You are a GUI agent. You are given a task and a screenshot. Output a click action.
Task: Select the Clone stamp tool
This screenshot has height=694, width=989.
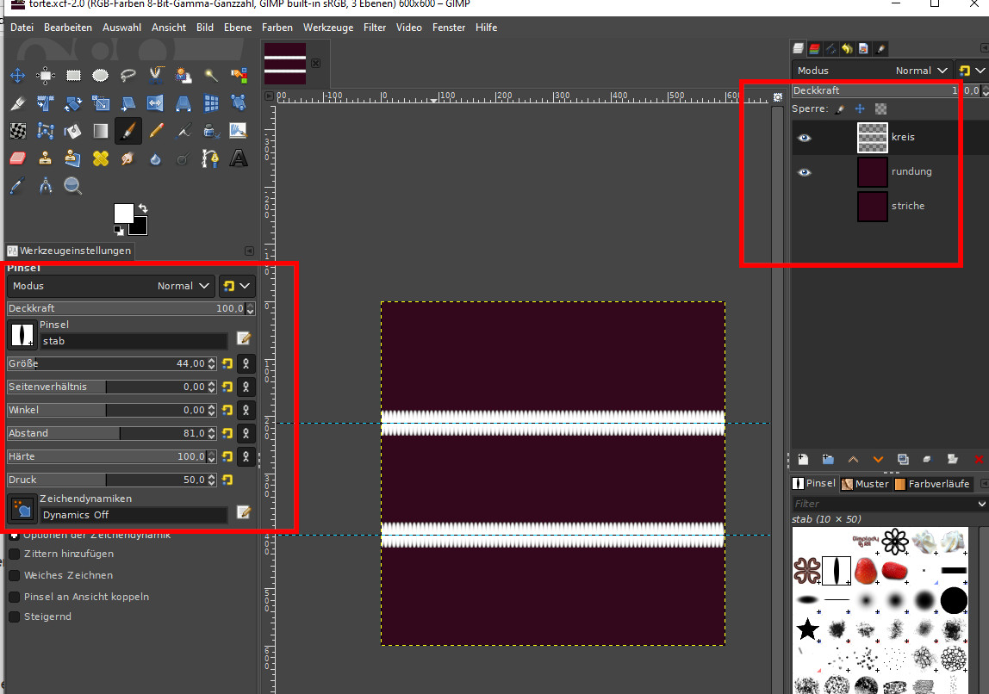point(46,158)
